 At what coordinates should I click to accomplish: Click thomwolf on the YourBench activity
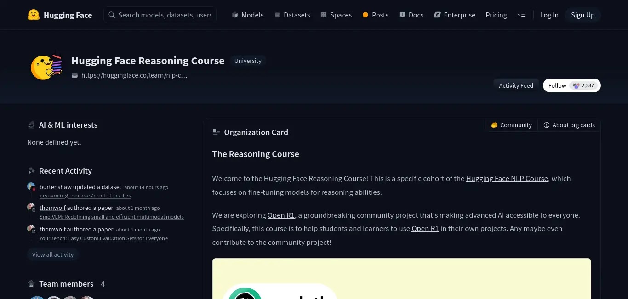52,229
